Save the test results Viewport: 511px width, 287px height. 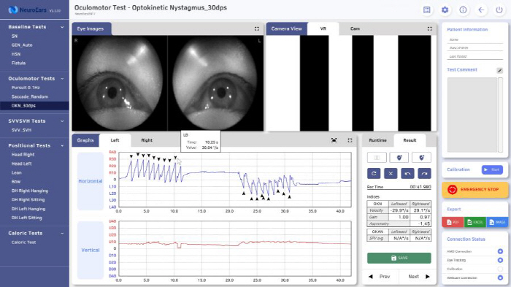tap(399, 258)
